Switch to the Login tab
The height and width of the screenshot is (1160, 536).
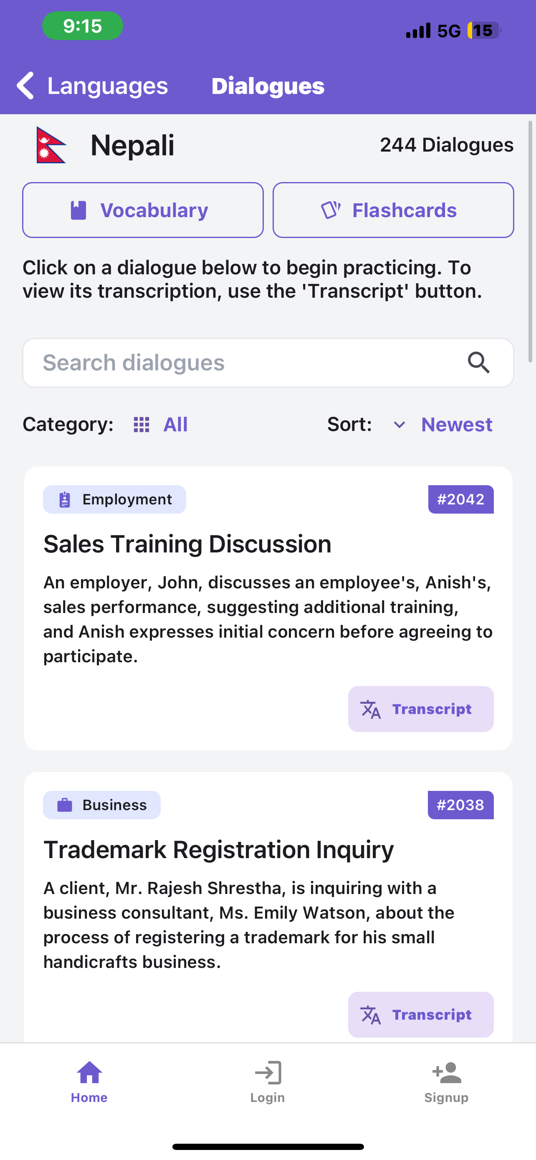[x=268, y=1081]
